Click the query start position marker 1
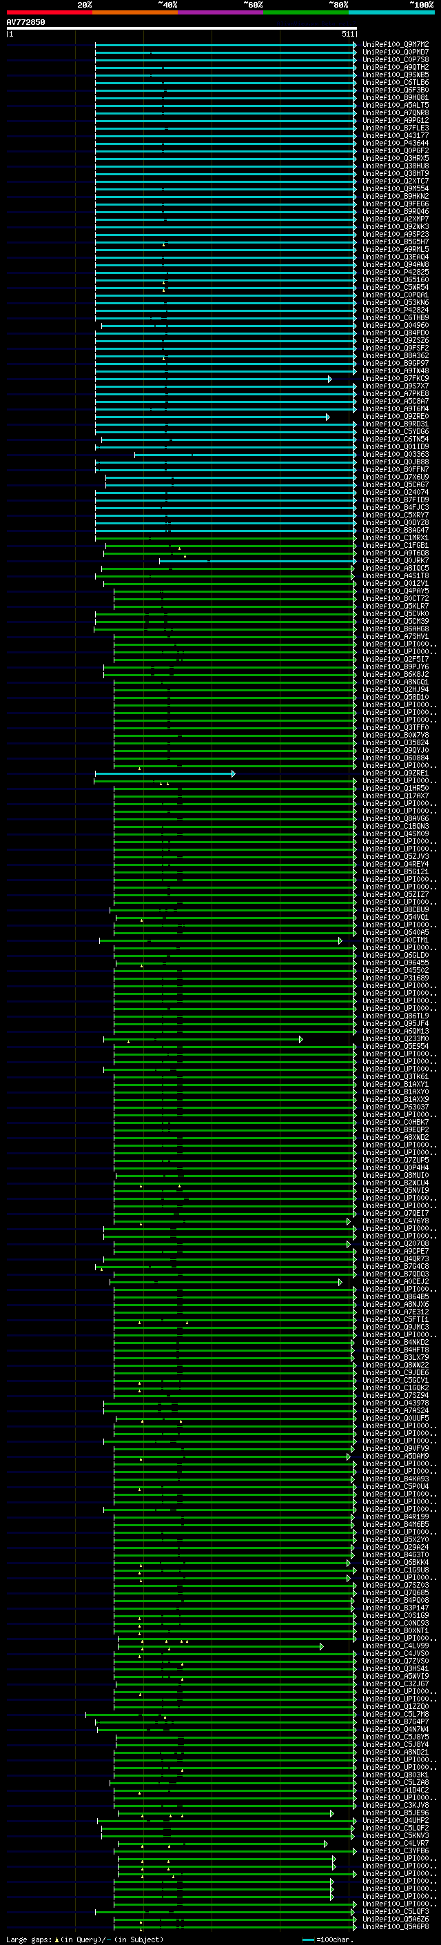The image size is (441, 1945). point(10,34)
